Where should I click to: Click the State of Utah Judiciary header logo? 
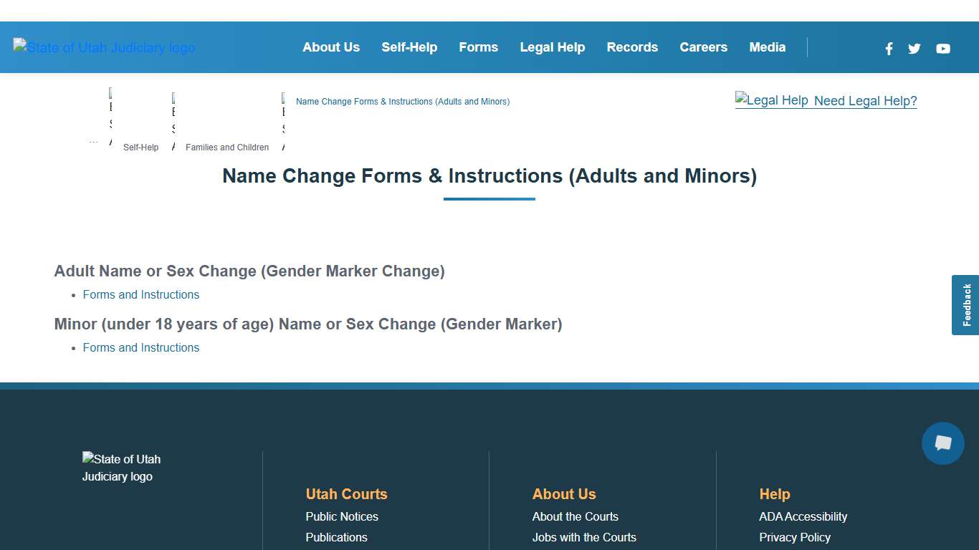(x=103, y=47)
